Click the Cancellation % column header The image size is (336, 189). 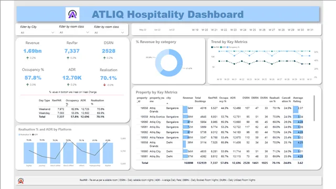286,99
